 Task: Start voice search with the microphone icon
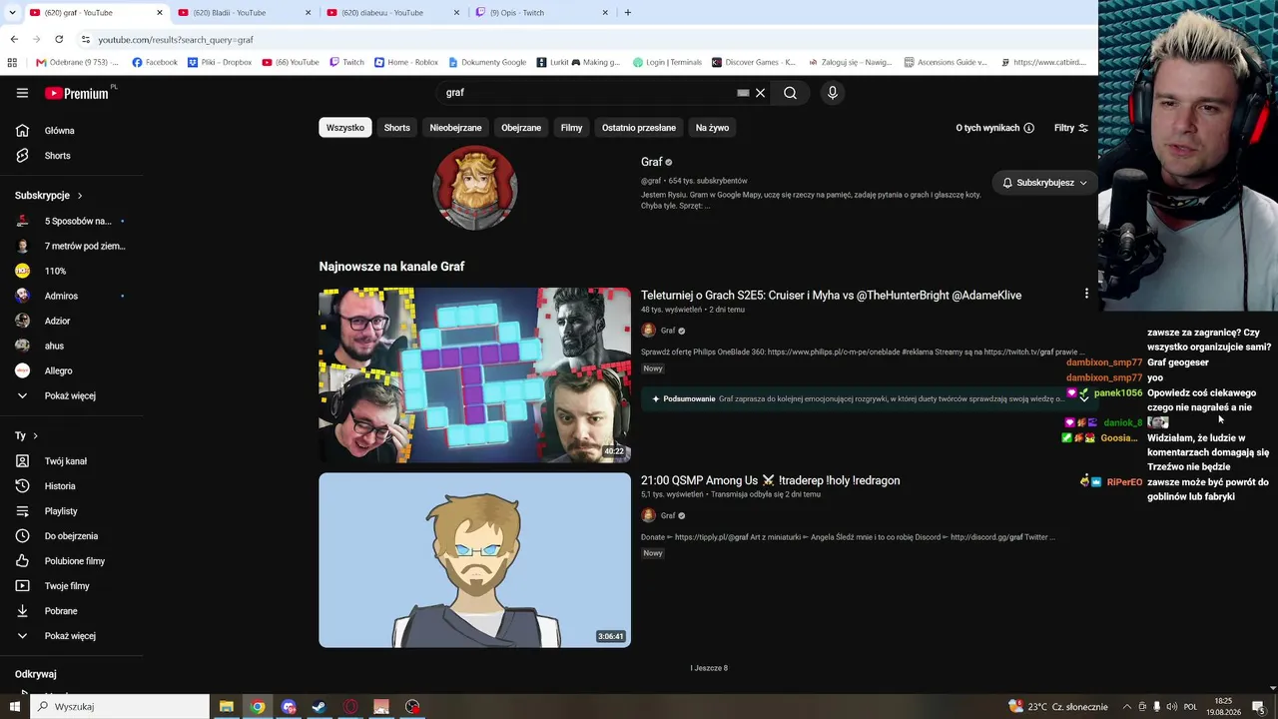[x=833, y=93]
